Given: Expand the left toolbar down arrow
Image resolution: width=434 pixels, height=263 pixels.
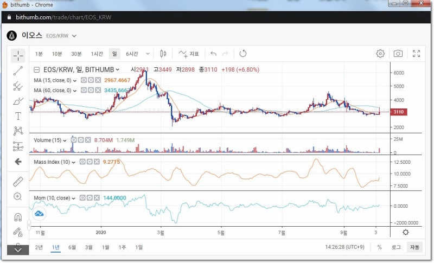Looking at the screenshot, I should 18,250.
